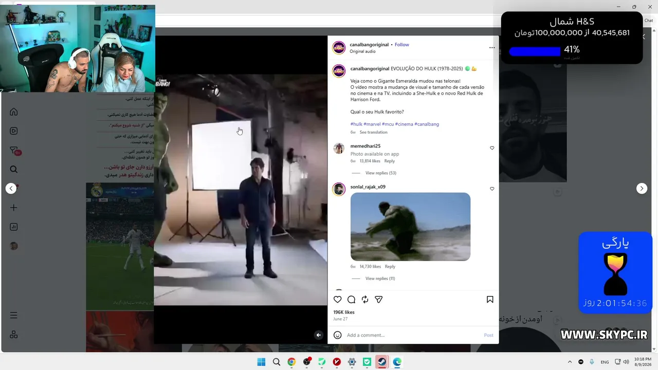This screenshot has width=658, height=370.
Task: Open sonlal_rajak_x09's profile picture
Action: tap(339, 189)
